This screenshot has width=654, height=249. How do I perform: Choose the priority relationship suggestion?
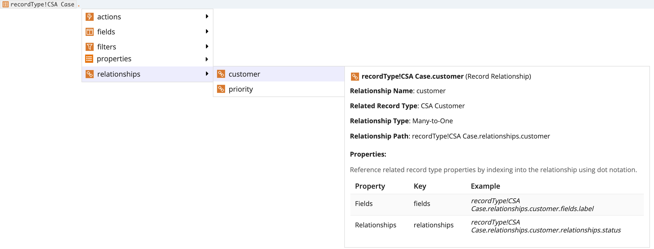pos(279,89)
